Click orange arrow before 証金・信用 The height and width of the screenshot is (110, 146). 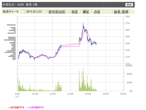tap(112, 12)
